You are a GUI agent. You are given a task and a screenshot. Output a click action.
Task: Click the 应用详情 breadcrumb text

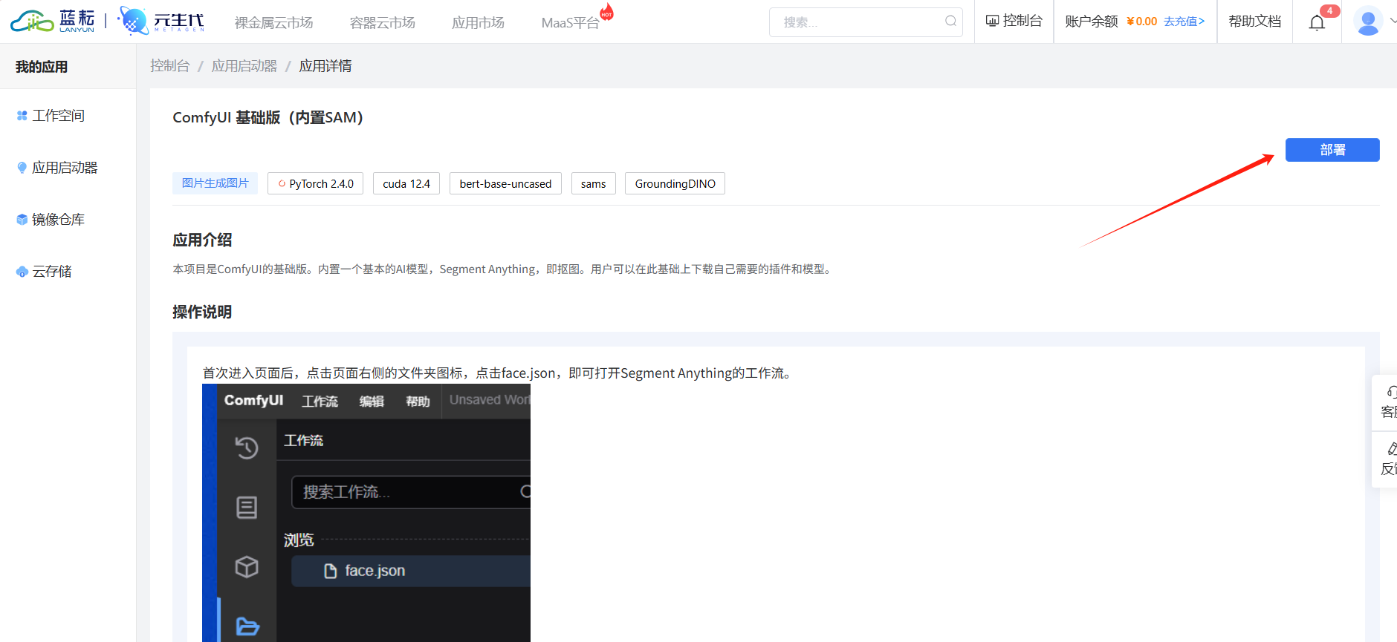click(325, 66)
